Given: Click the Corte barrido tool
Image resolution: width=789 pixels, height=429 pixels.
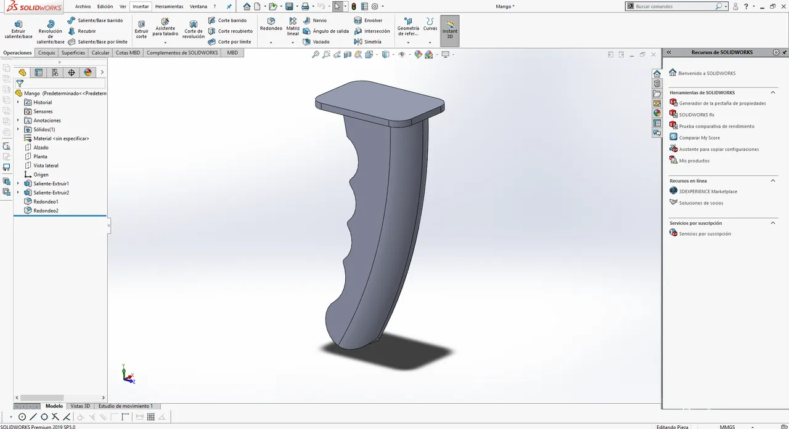Looking at the screenshot, I should click(227, 20).
